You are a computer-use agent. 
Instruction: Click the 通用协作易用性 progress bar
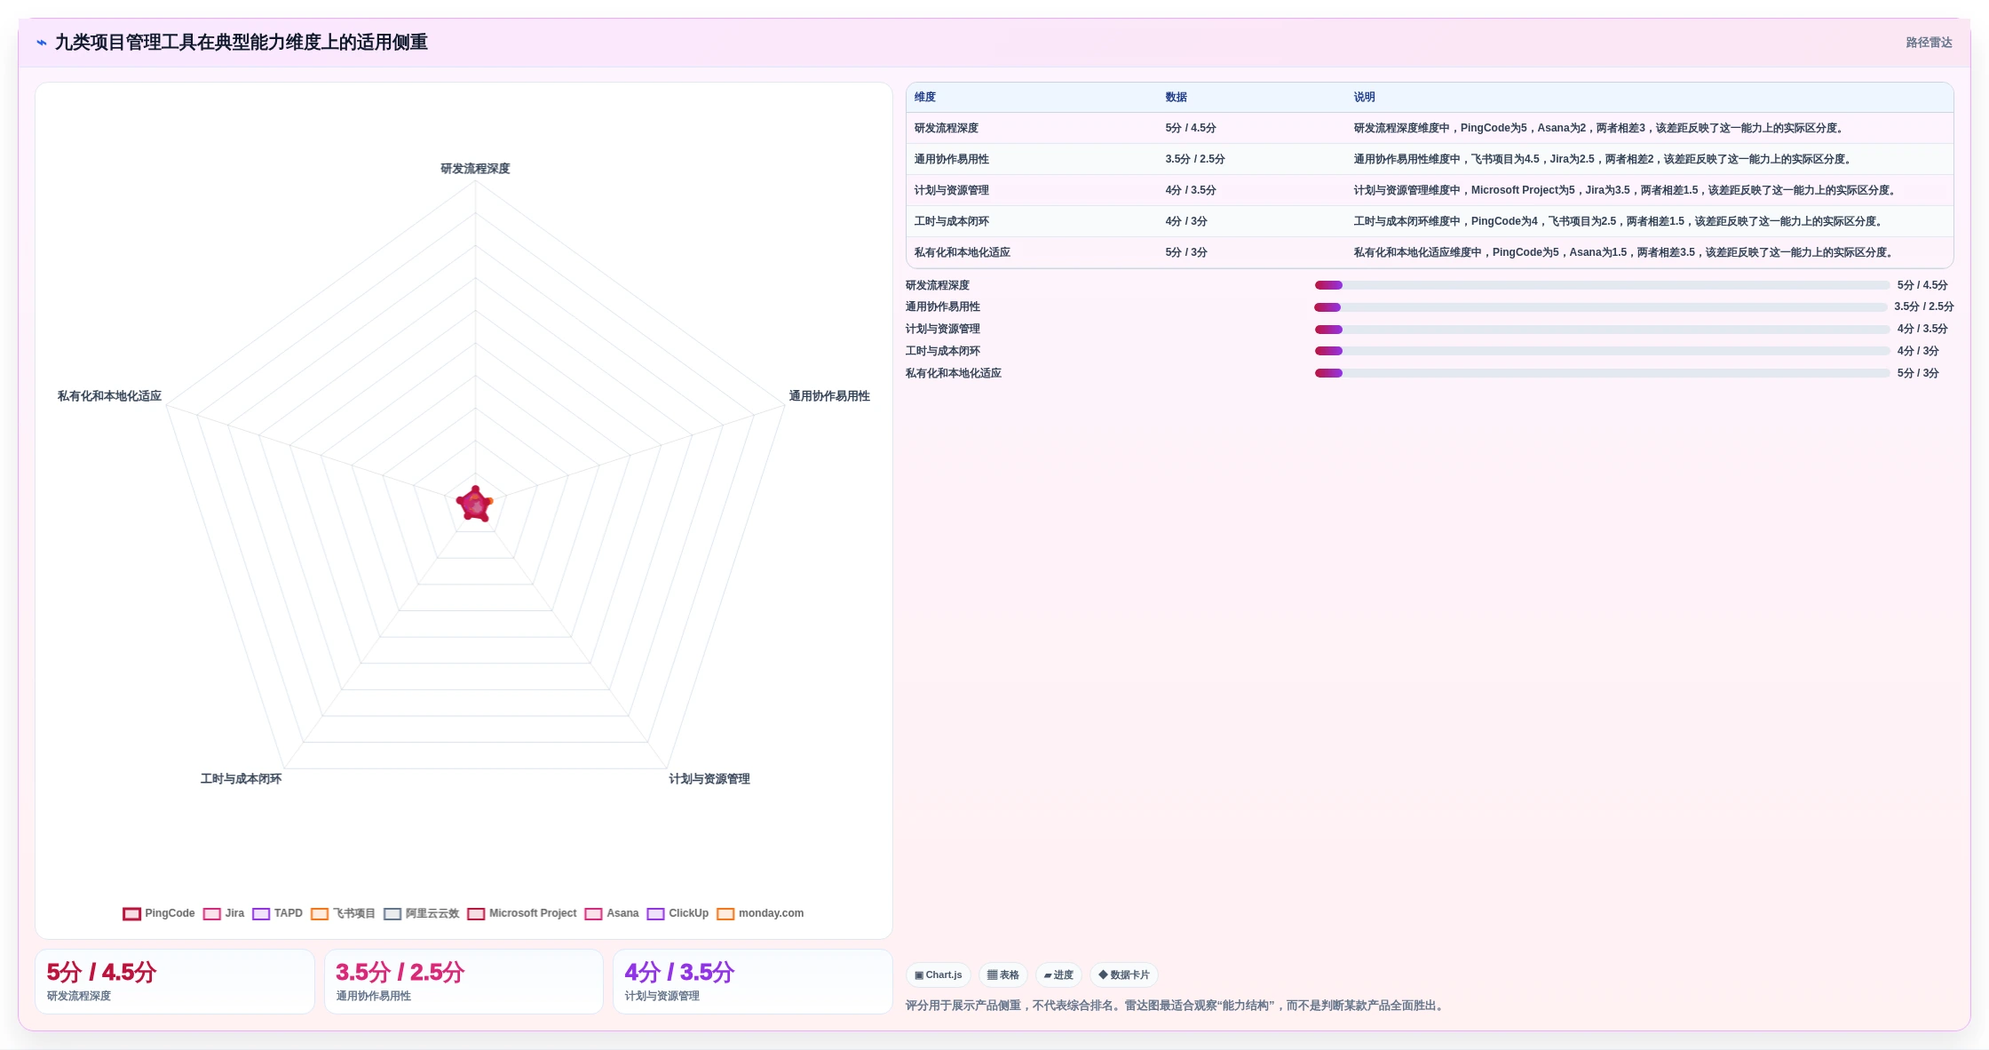click(1601, 307)
